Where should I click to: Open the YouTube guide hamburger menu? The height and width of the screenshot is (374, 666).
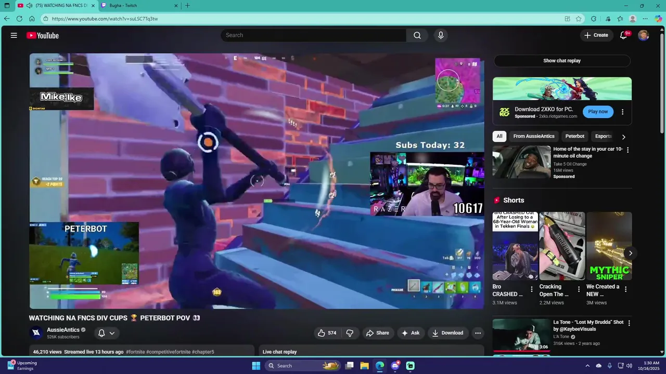(x=14, y=35)
